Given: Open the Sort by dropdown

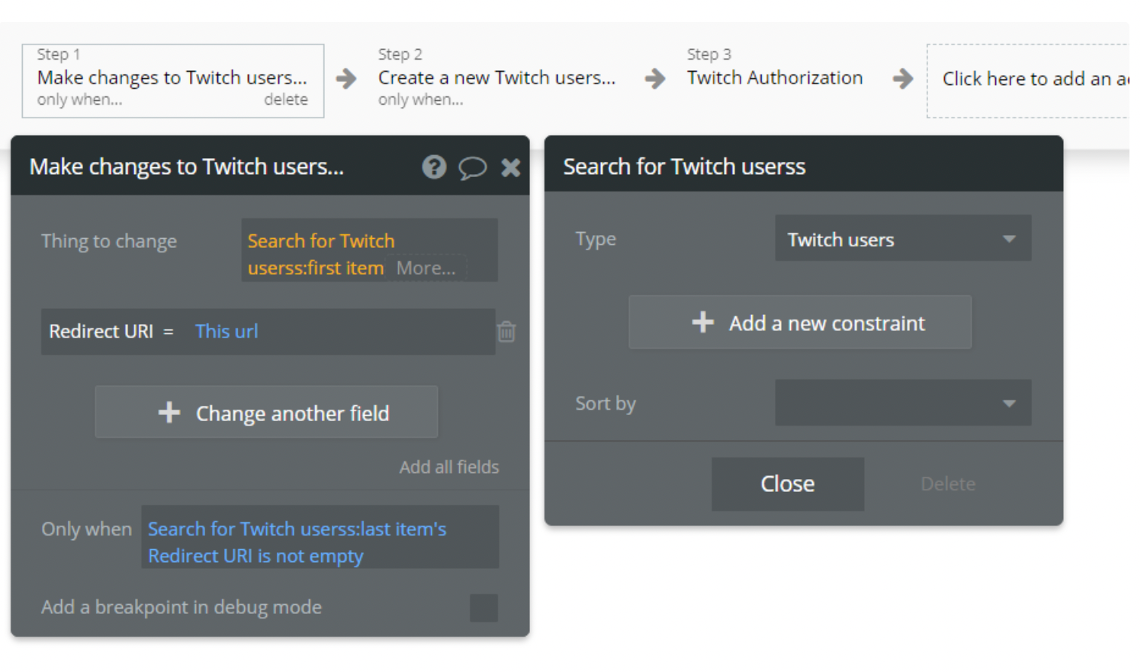Looking at the screenshot, I should pos(903,403).
